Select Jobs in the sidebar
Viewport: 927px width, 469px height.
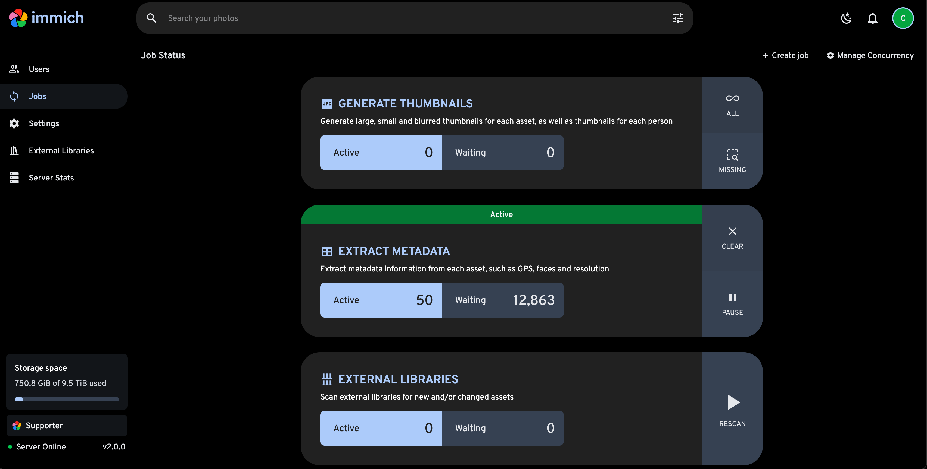[38, 96]
